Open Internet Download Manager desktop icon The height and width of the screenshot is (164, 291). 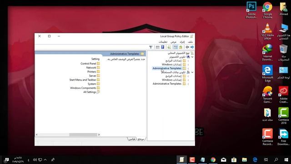(x=267, y=53)
